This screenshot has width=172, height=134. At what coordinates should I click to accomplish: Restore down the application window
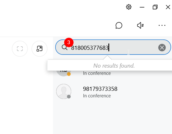(x=155, y=7)
